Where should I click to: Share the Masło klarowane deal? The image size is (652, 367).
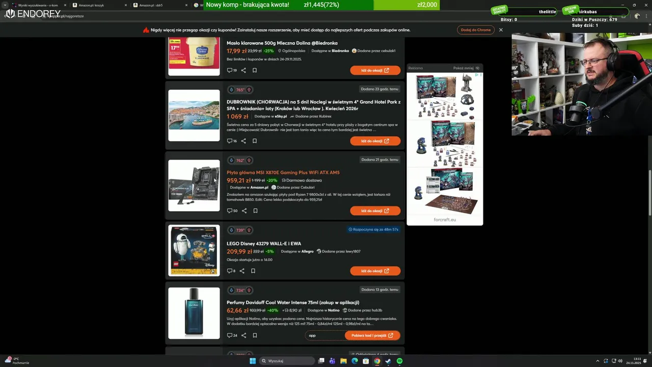[x=243, y=70]
